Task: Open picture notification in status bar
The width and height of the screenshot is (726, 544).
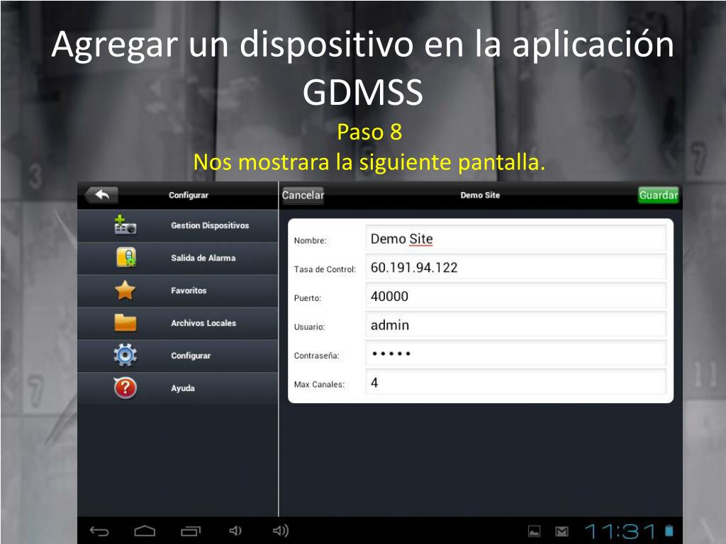Action: (x=535, y=531)
